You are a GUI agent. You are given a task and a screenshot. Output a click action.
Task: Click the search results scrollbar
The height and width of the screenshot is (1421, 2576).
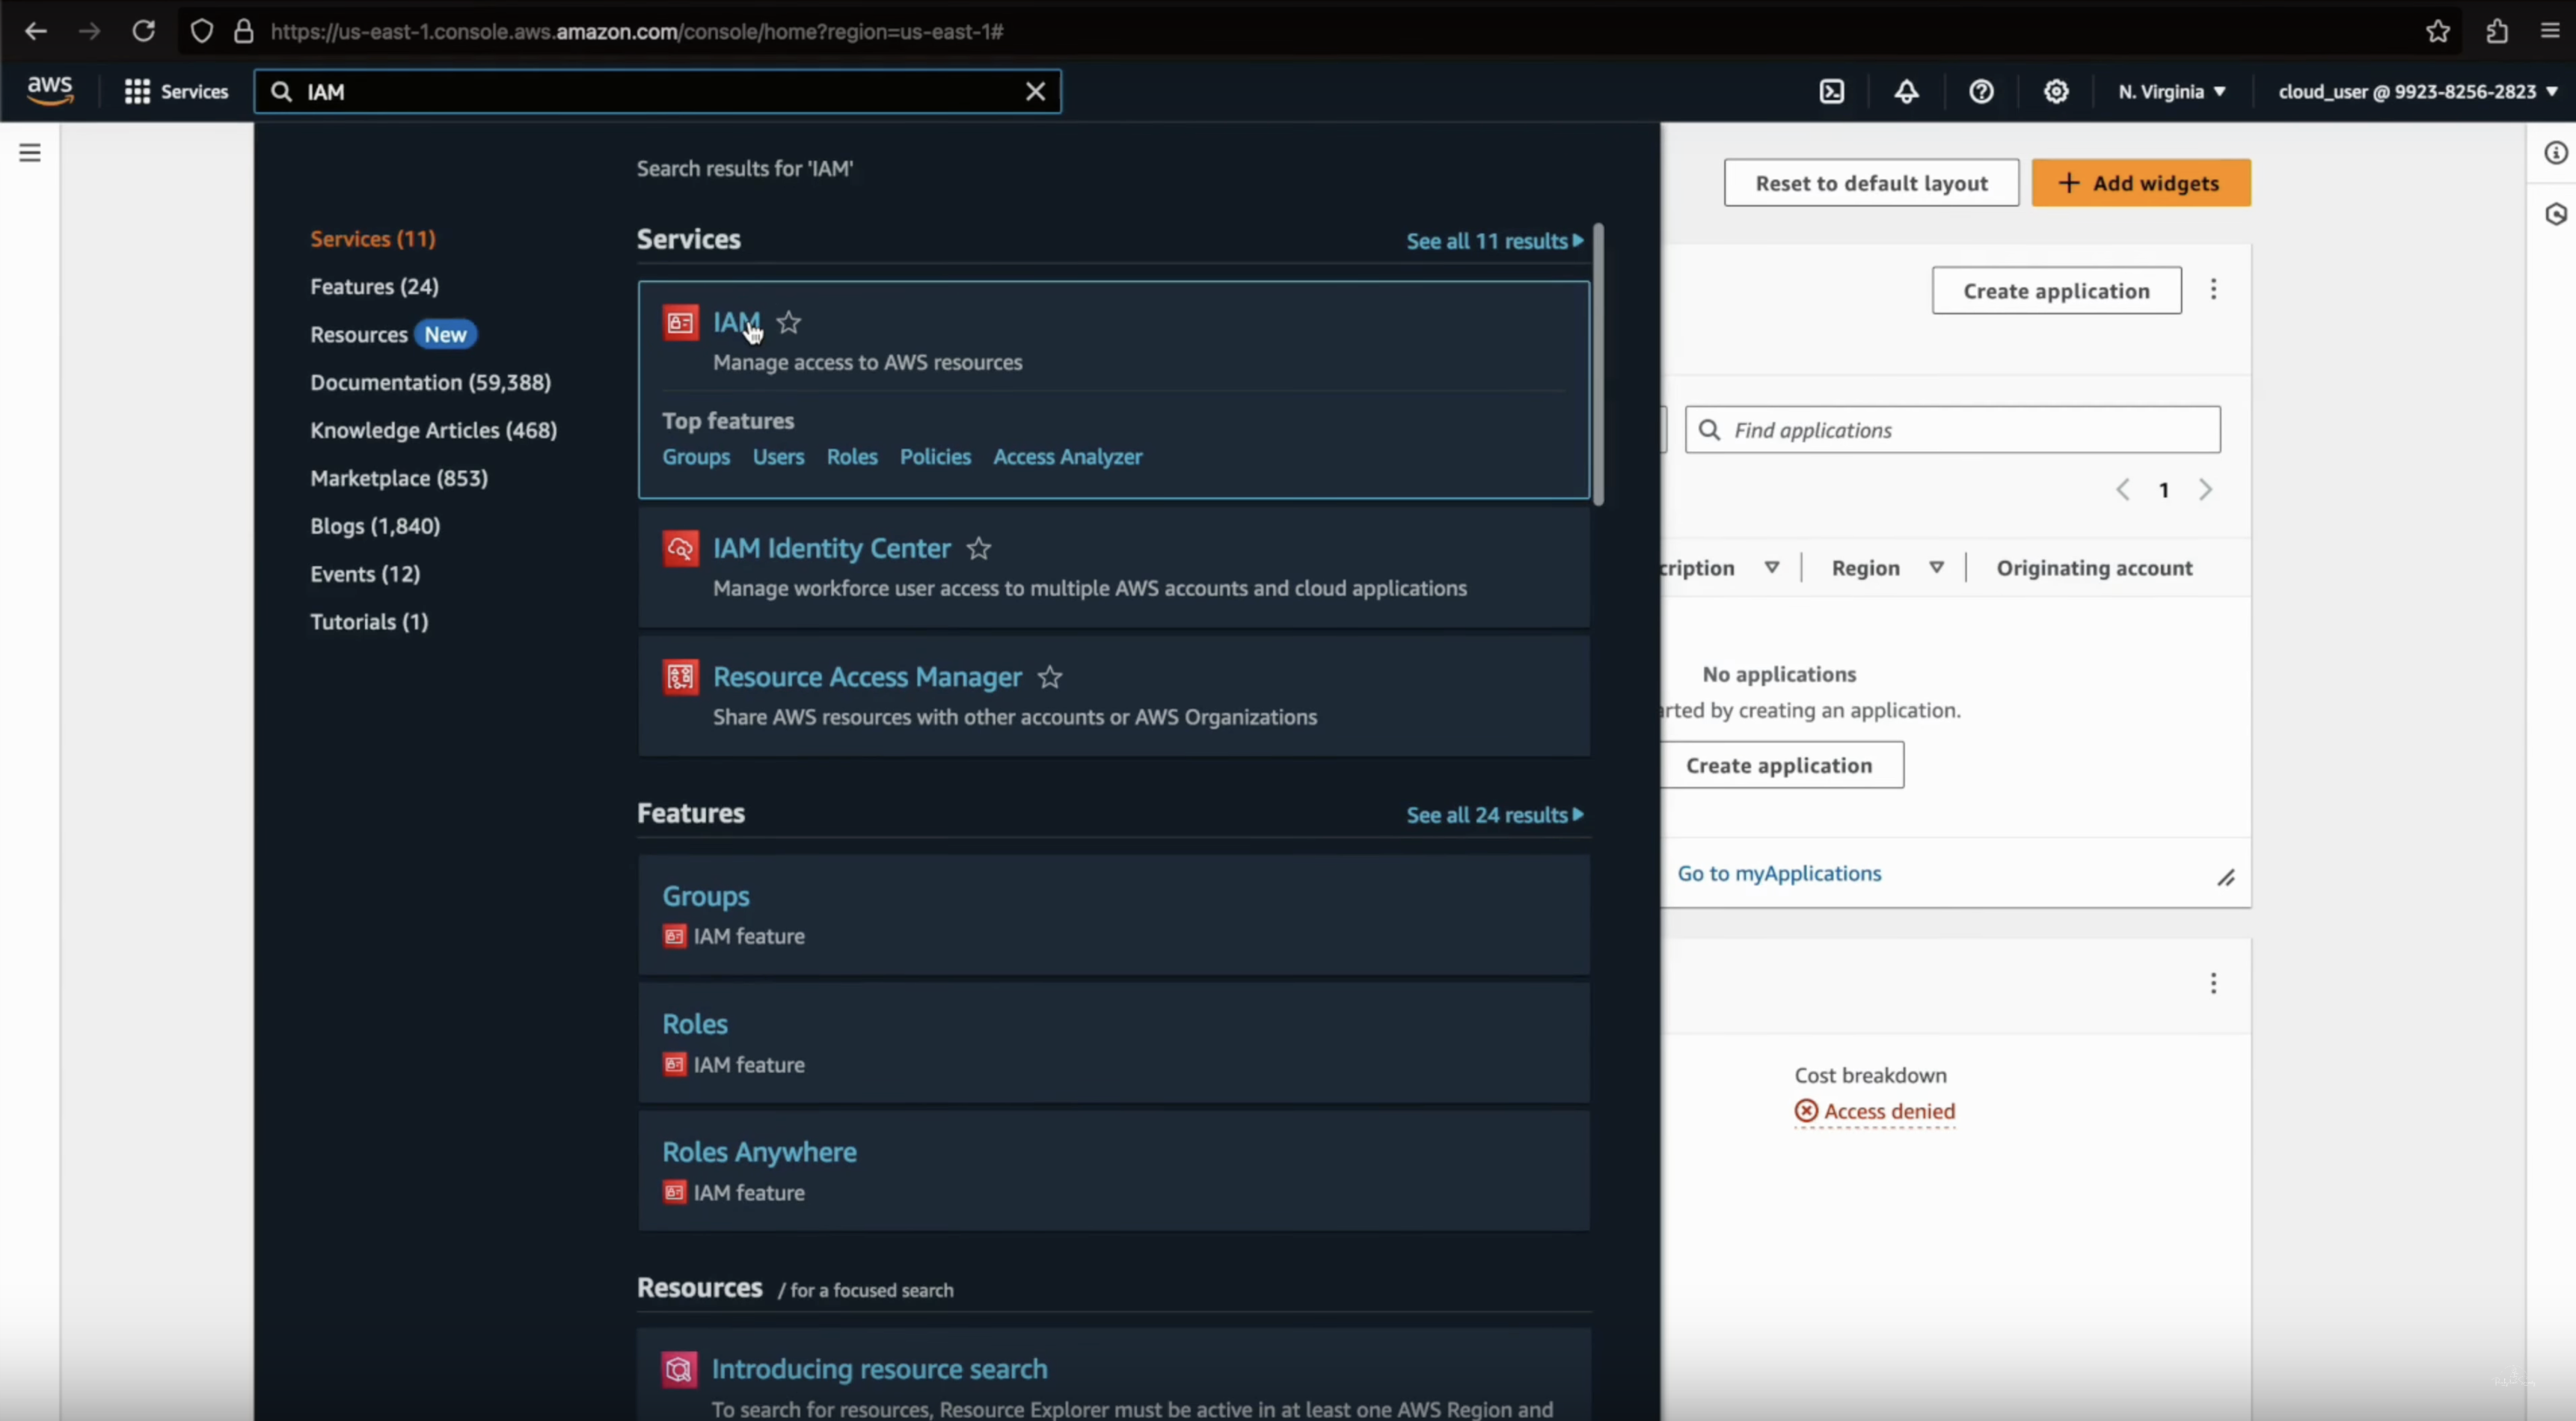[1598, 365]
